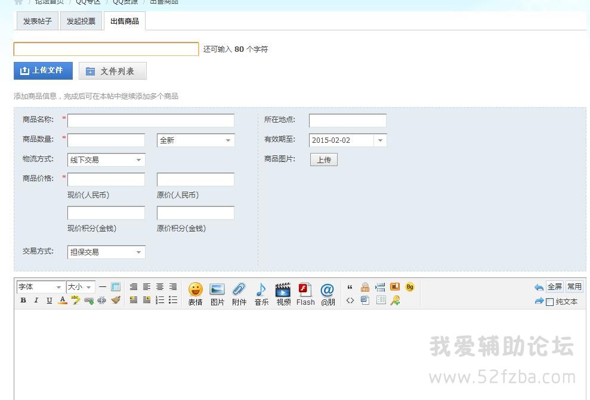Click the 图片 insert image icon
Image resolution: width=590 pixels, height=400 pixels.
point(217,294)
